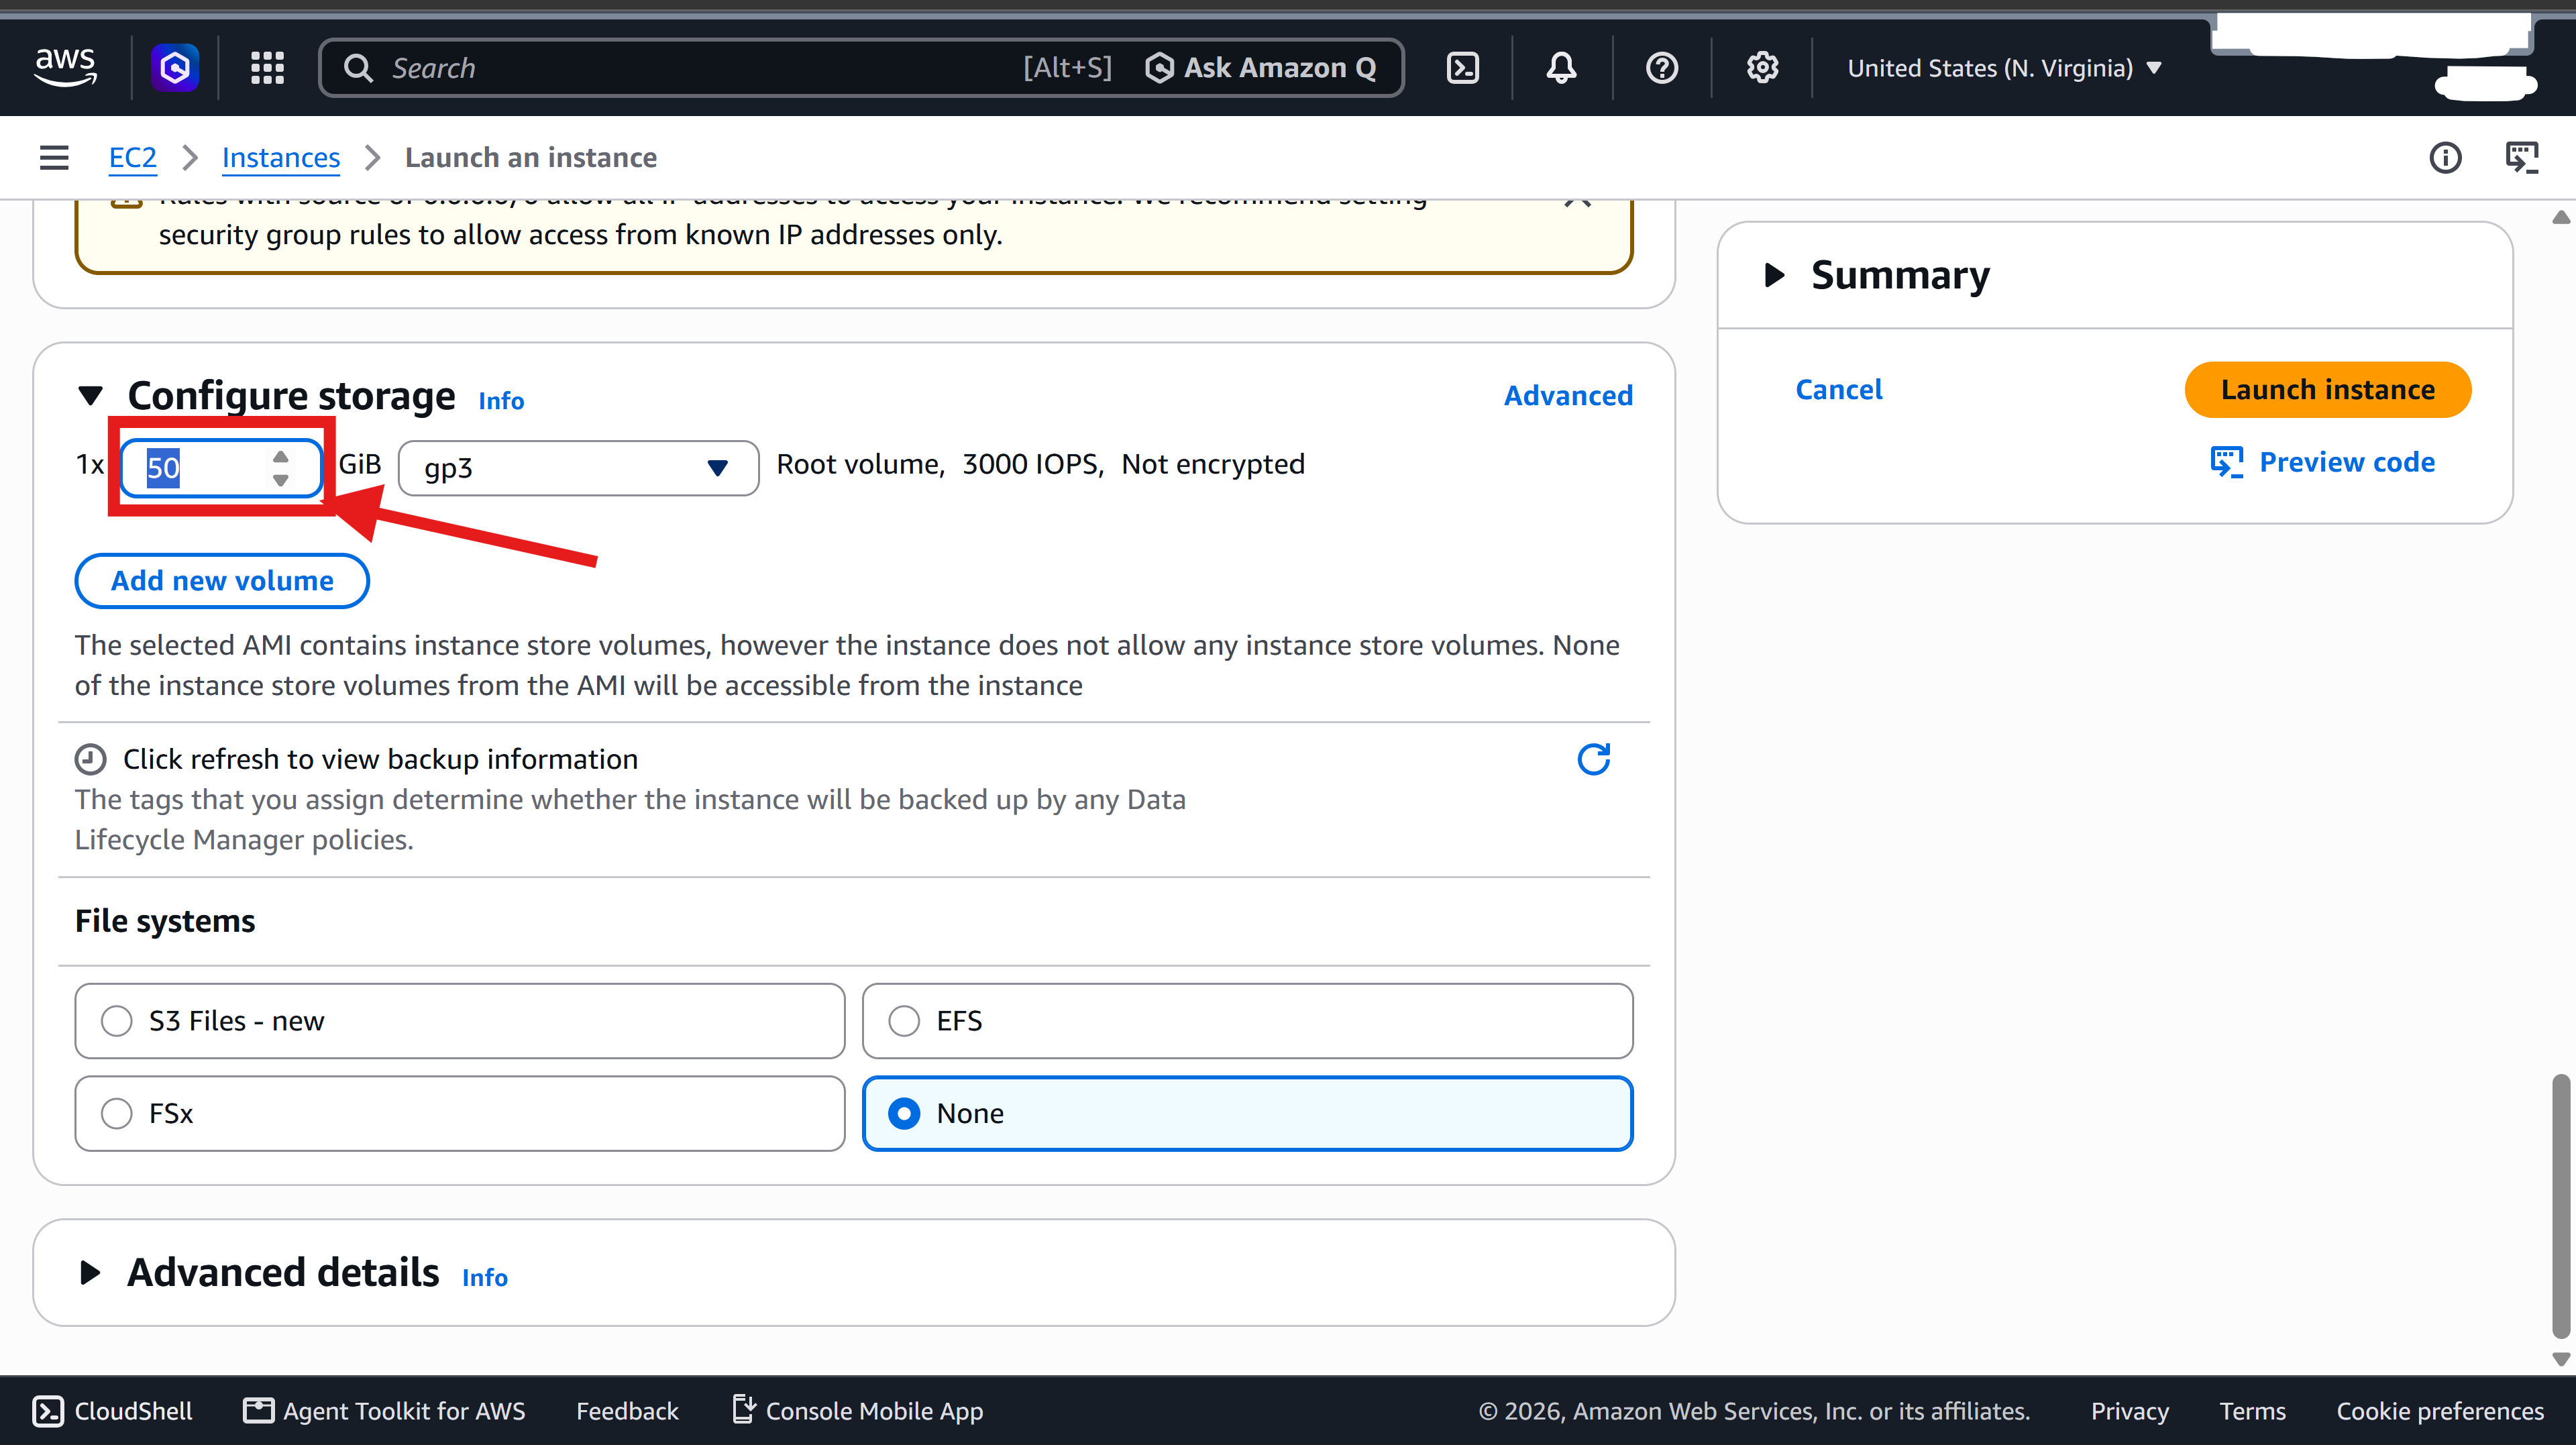Go to EC2 breadcrumb
This screenshot has width=2576, height=1445.
[x=132, y=157]
